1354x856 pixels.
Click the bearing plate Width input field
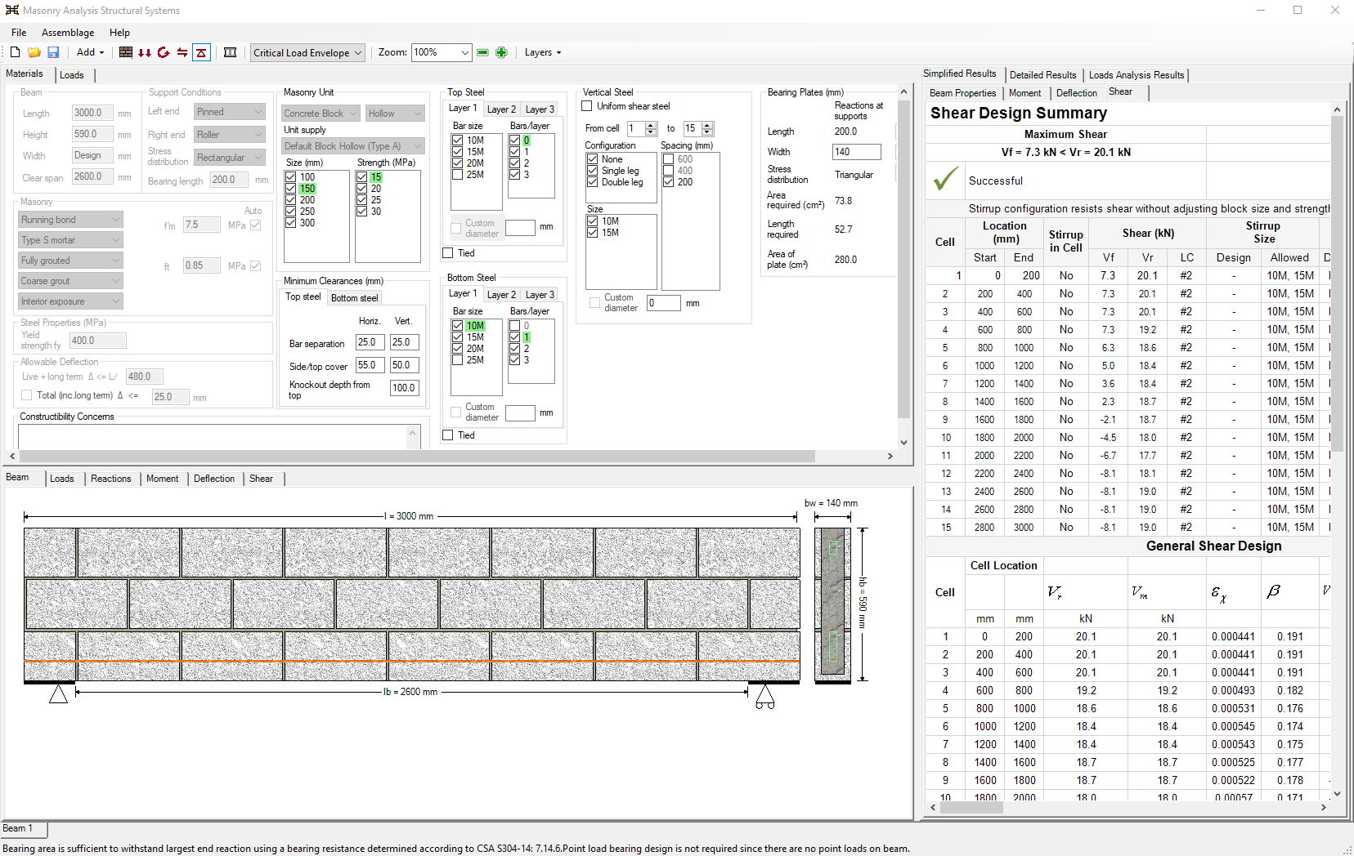[856, 152]
